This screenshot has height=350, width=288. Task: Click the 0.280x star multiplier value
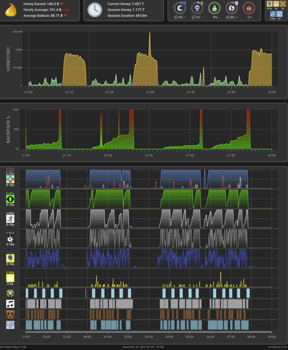pyautogui.click(x=10, y=273)
